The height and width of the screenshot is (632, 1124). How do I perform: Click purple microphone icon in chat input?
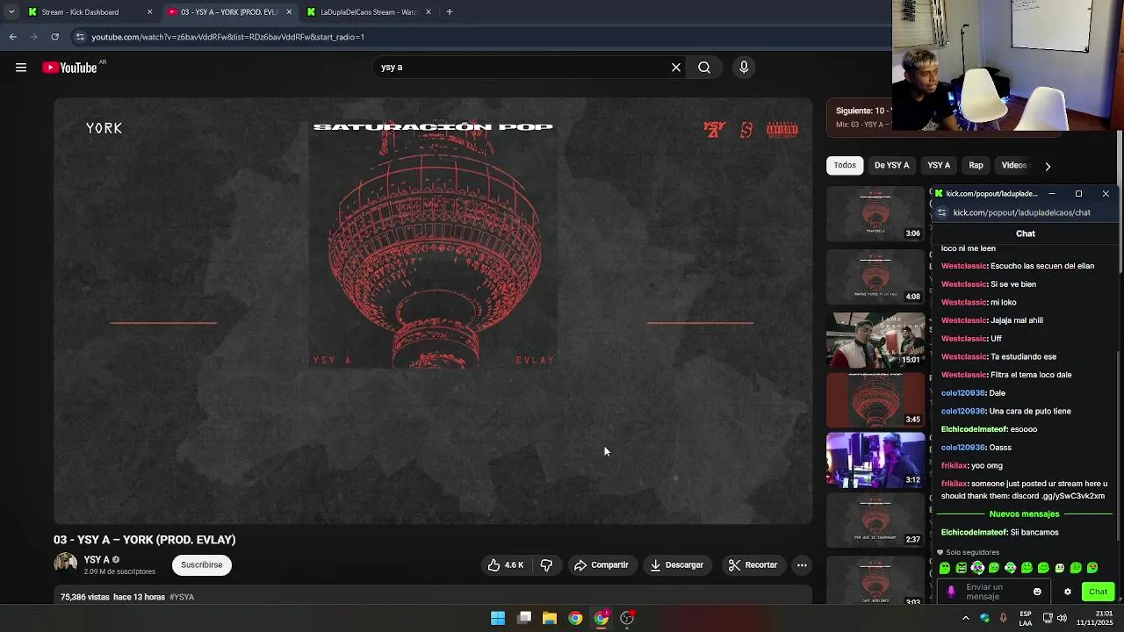951,592
